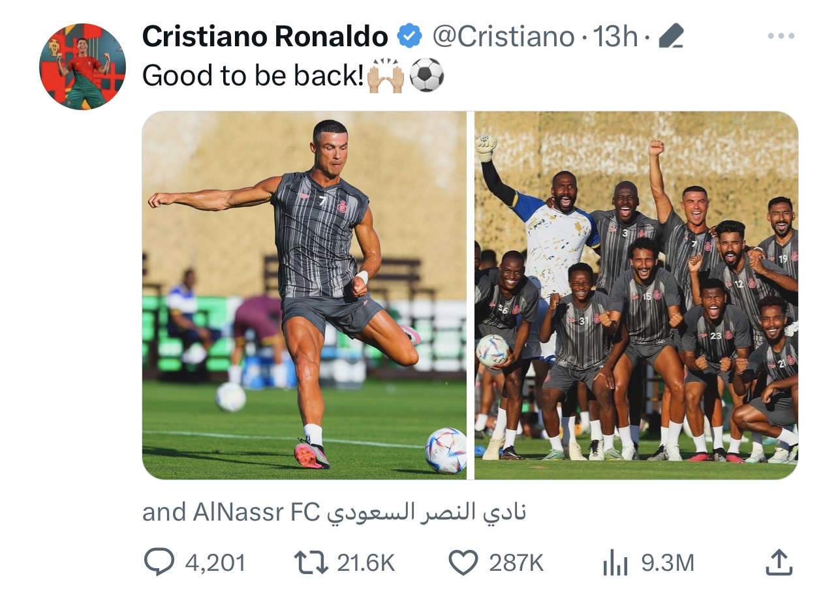Click the 21.6K reposts count
Image resolution: width=838 pixels, height=591 pixels.
click(x=365, y=563)
